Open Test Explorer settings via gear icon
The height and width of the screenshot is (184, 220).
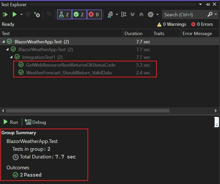(150, 15)
